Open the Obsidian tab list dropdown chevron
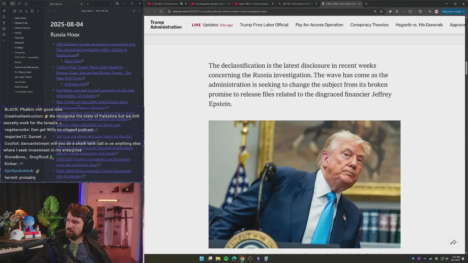 coord(111,4)
